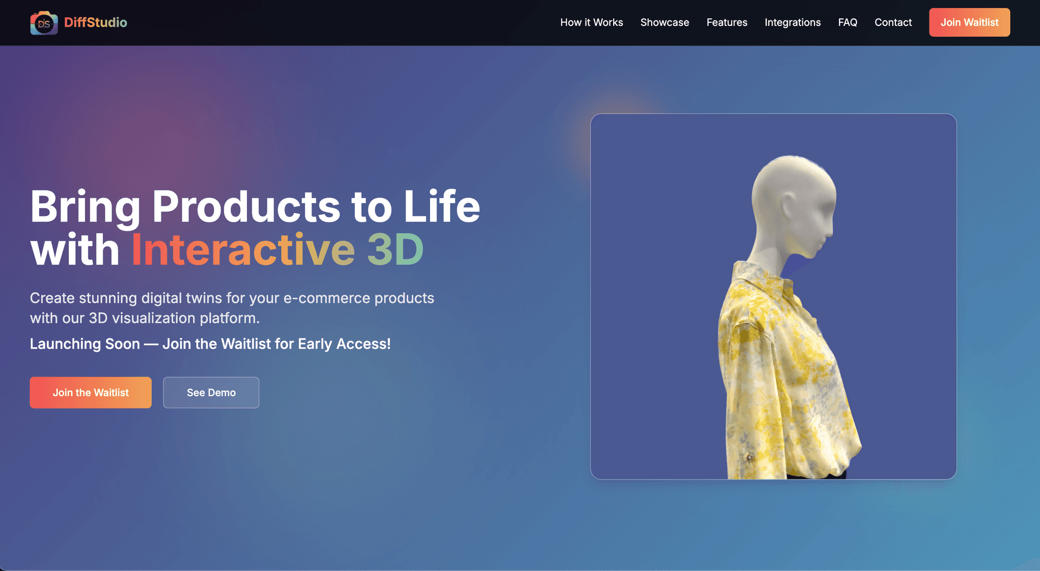This screenshot has width=1040, height=571.
Task: Click the mannequin's head in 3D preview
Action: [795, 200]
